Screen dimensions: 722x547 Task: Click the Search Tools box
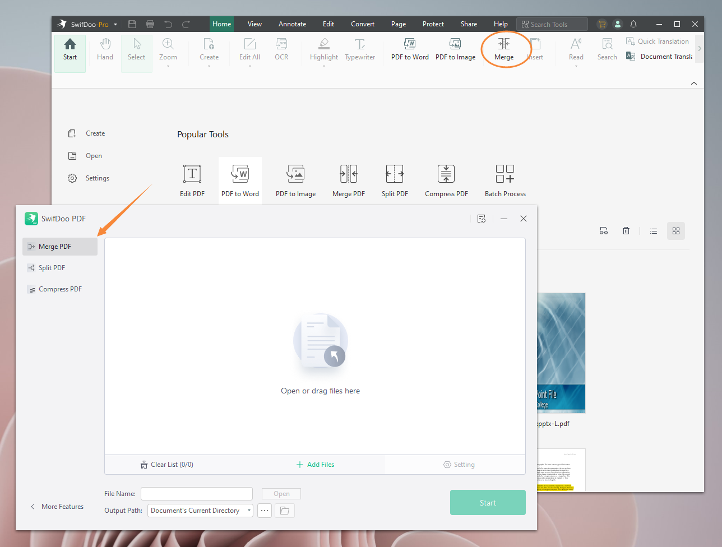click(552, 24)
